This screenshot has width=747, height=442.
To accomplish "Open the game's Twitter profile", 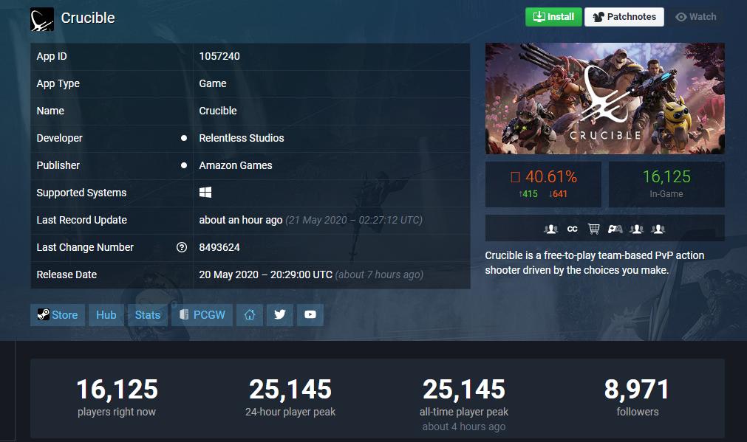I will 279,314.
